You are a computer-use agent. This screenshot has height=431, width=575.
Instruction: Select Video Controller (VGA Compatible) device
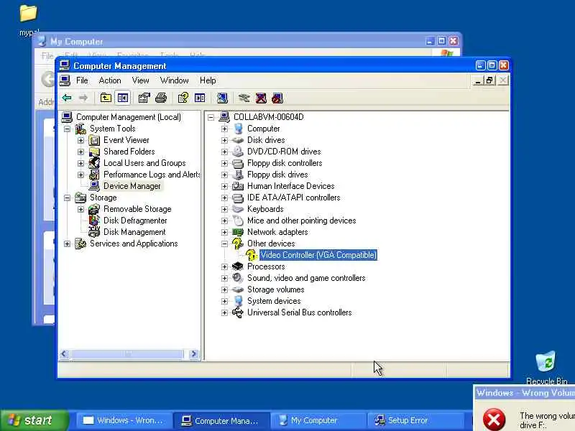click(318, 255)
